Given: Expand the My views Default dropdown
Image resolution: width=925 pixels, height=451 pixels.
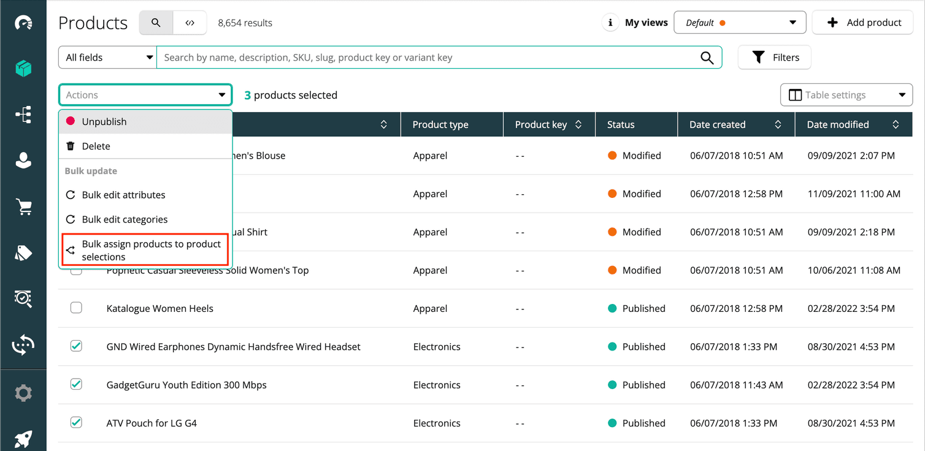Looking at the screenshot, I should (740, 22).
